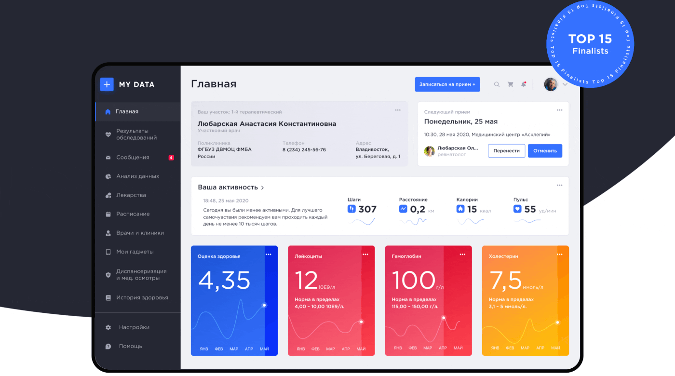Click the Понедельник, 25 мая appointment date
Viewport: 675px width, 376px height.
pos(461,121)
